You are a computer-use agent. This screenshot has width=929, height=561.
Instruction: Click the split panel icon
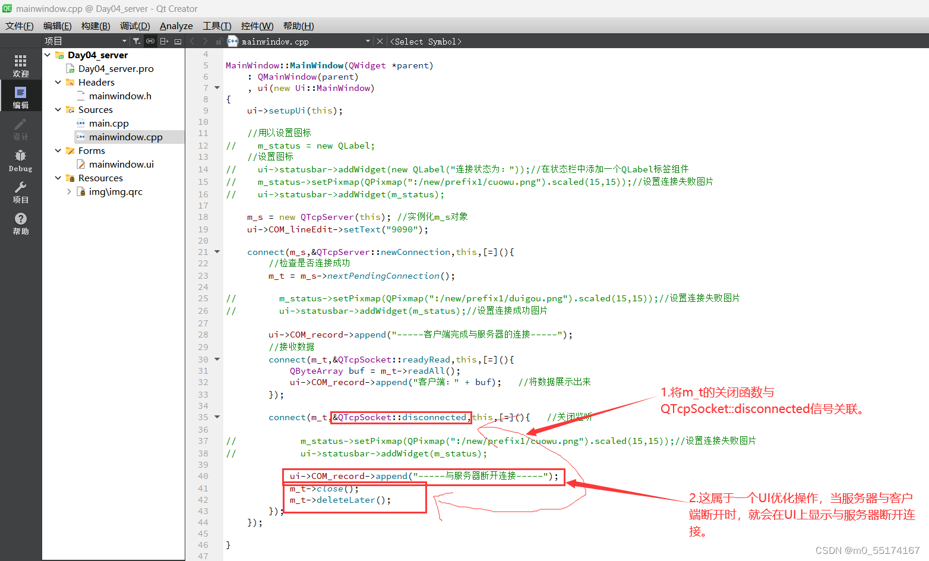pos(165,41)
